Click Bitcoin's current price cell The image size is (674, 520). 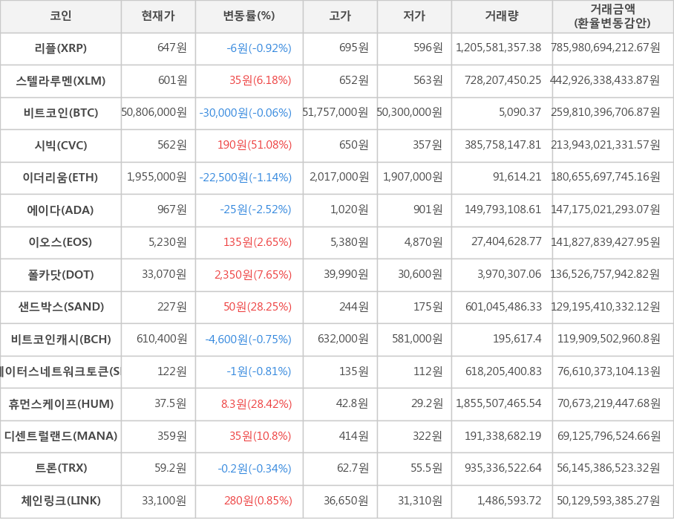pos(157,114)
